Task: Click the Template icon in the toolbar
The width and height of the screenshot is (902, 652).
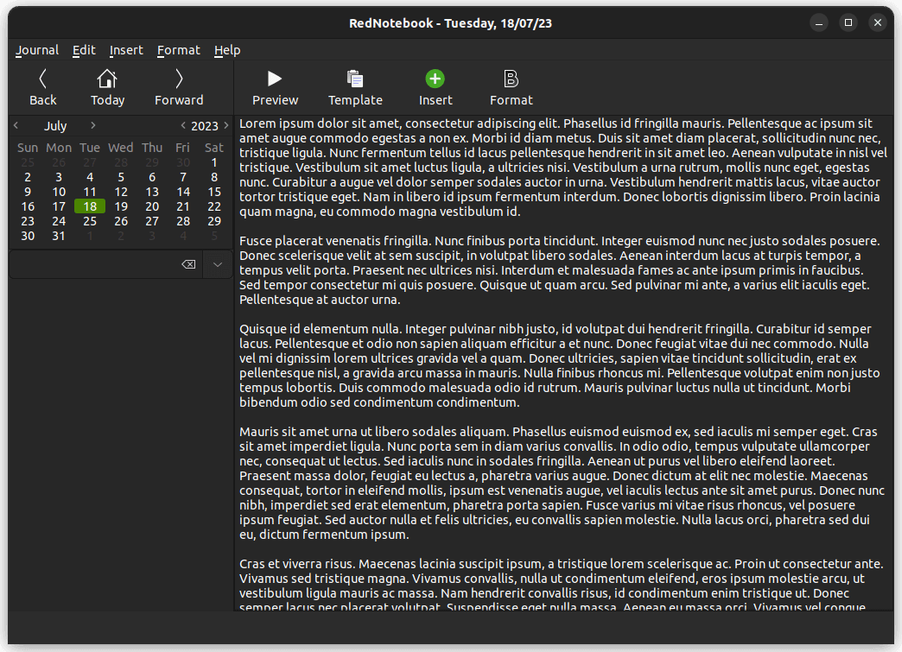Action: 355,77
